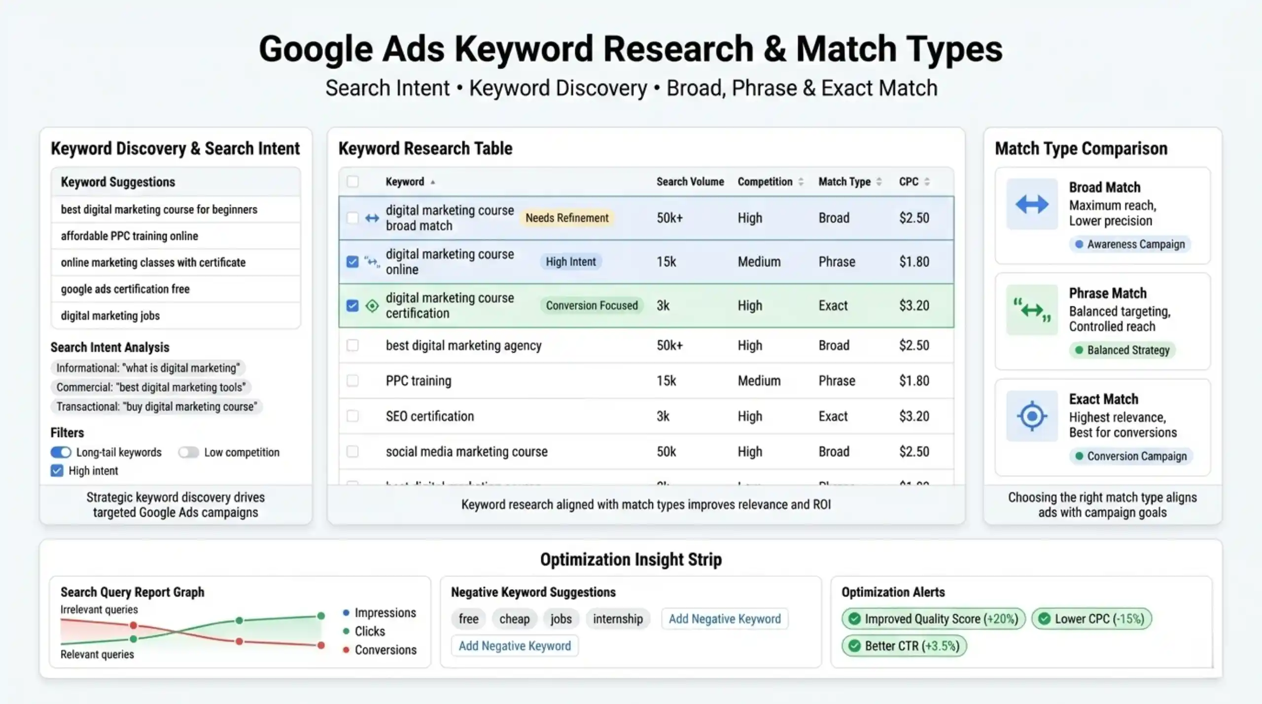Click the green check icon on Improved Quality Score
1262x704 pixels.
(x=855, y=619)
